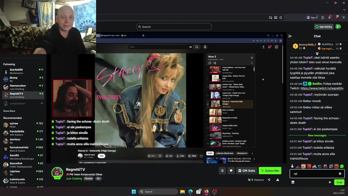The width and height of the screenshot is (348, 196).
Task: Insert the Pepe frog emote from the quick bar
Action: [319, 166]
